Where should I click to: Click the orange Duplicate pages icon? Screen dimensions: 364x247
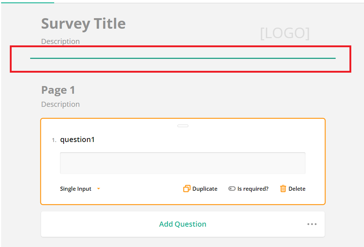tap(187, 189)
